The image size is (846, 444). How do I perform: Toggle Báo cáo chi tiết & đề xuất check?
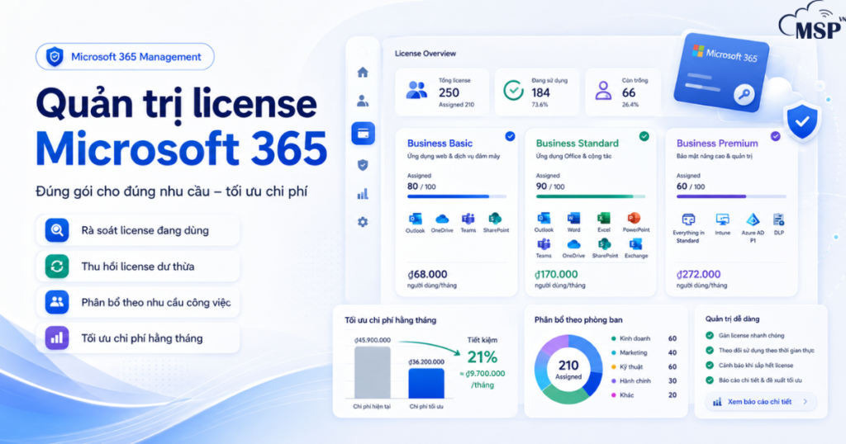(710, 380)
